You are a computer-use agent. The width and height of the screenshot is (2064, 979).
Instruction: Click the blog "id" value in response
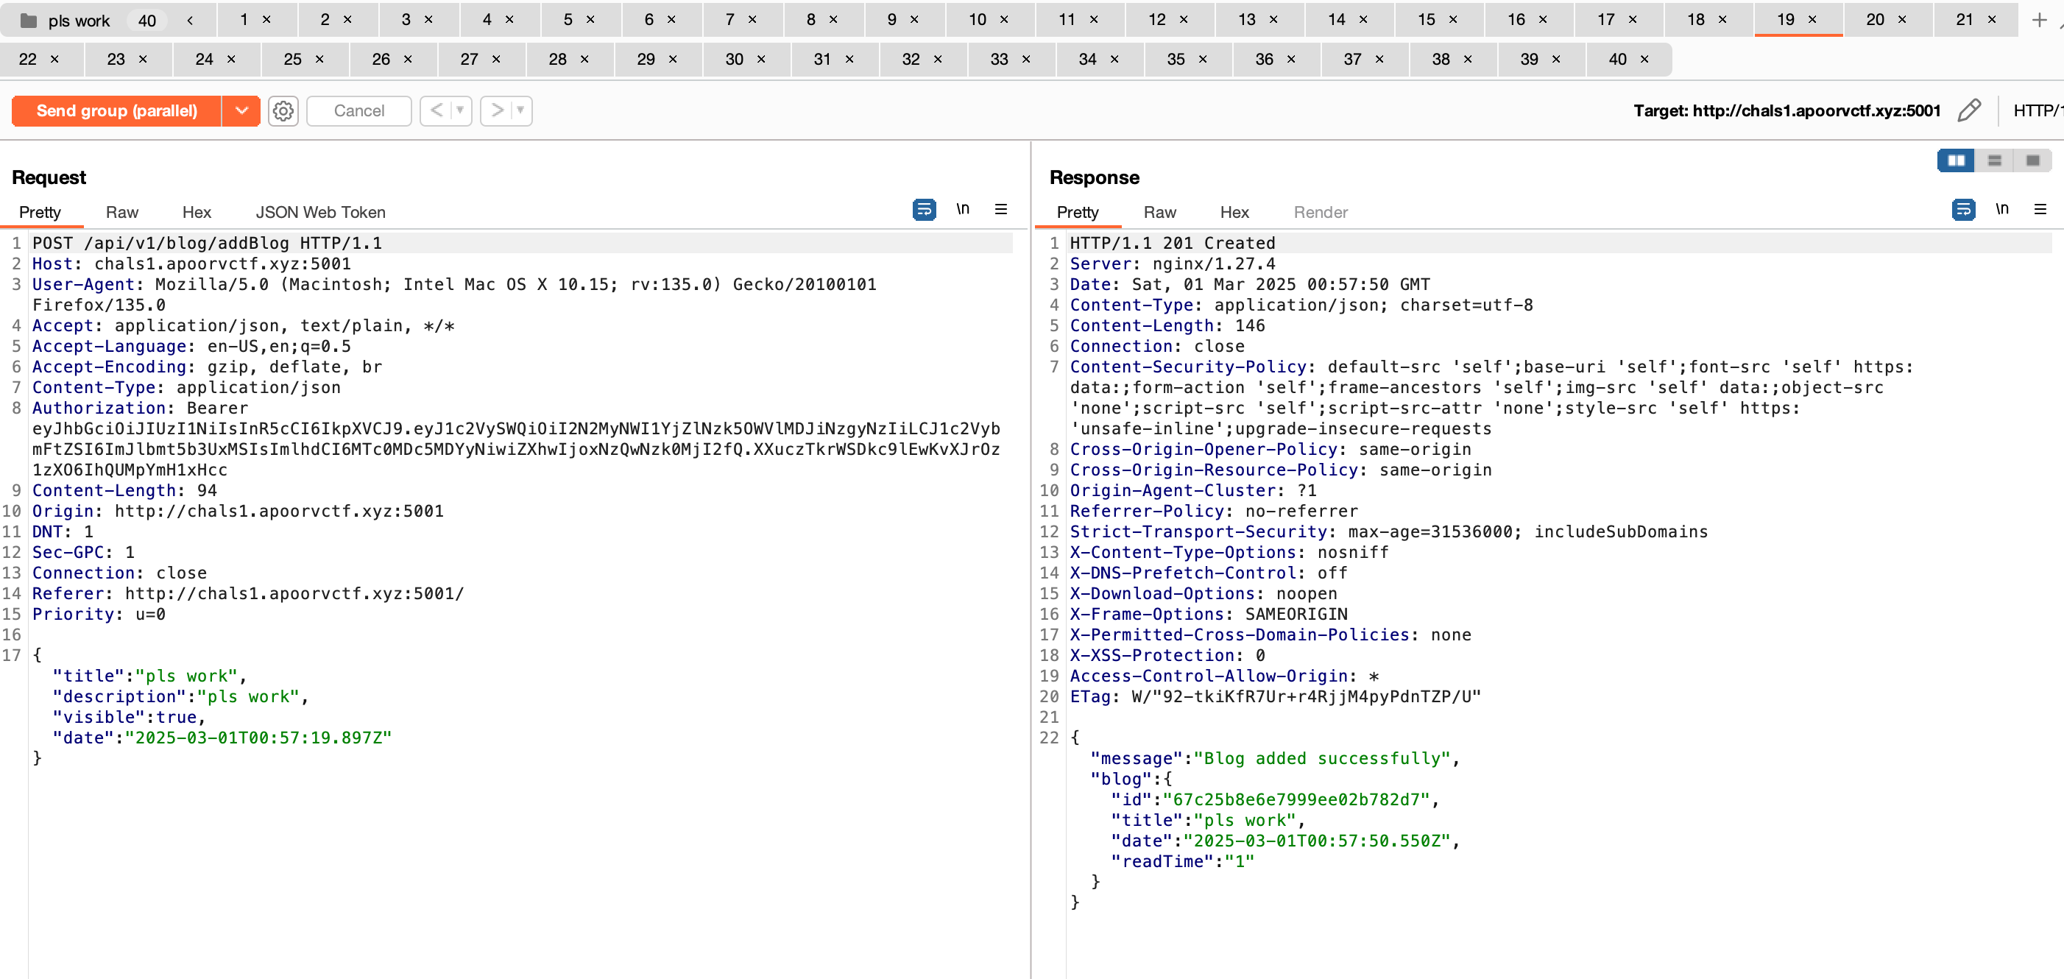(x=1296, y=799)
